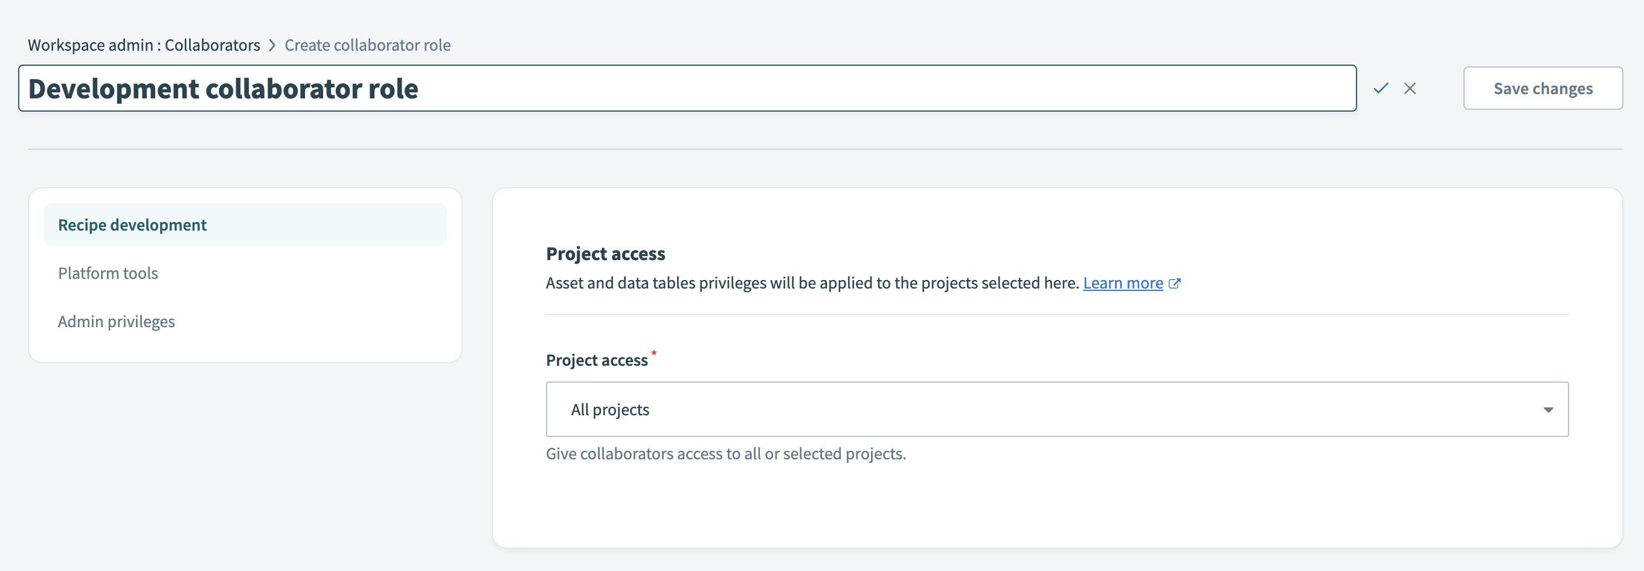
Task: Click the 'Give collaborators access' helper text
Action: click(x=725, y=454)
